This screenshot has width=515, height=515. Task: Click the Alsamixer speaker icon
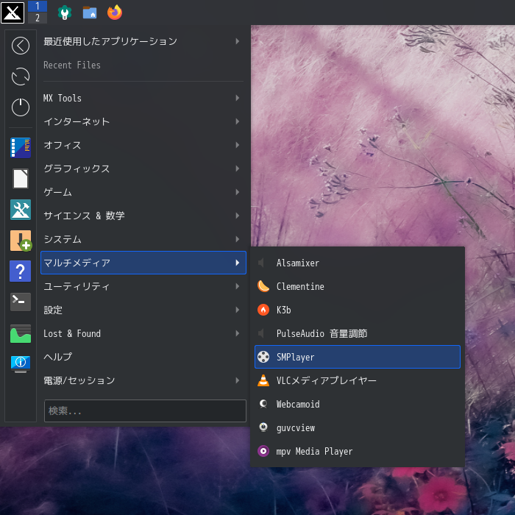pyautogui.click(x=260, y=263)
